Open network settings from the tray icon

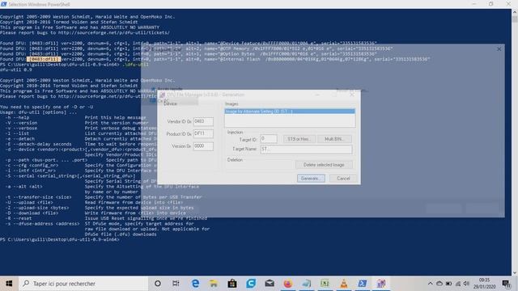[458, 284]
